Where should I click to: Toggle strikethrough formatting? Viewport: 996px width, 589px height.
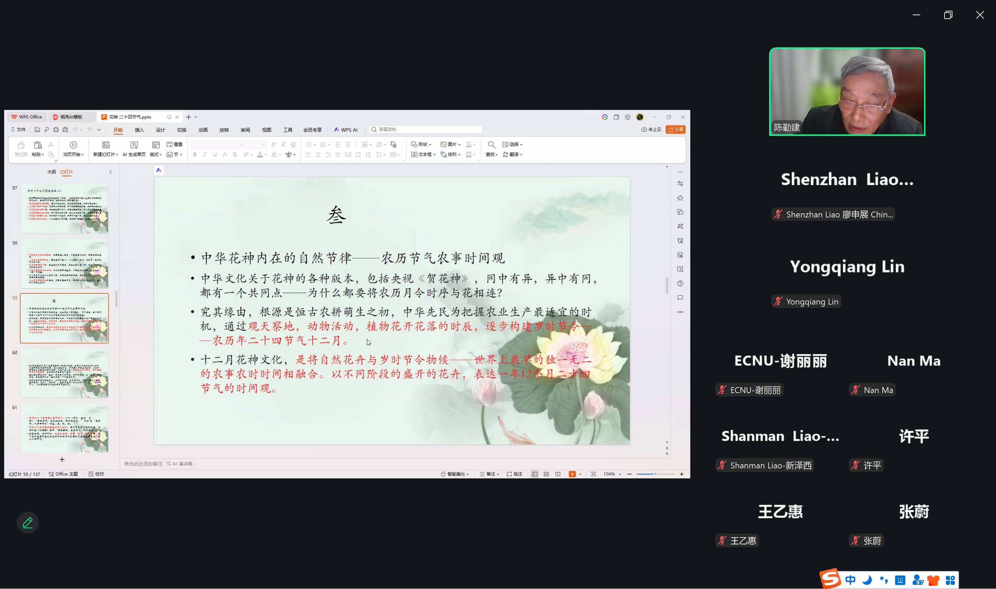coord(225,155)
